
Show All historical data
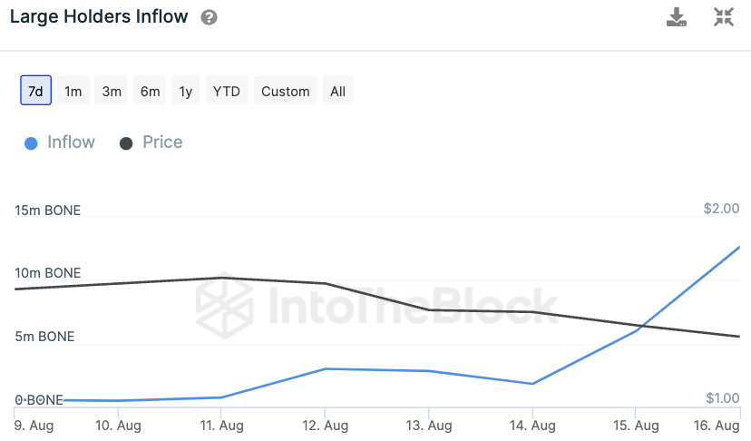338,91
